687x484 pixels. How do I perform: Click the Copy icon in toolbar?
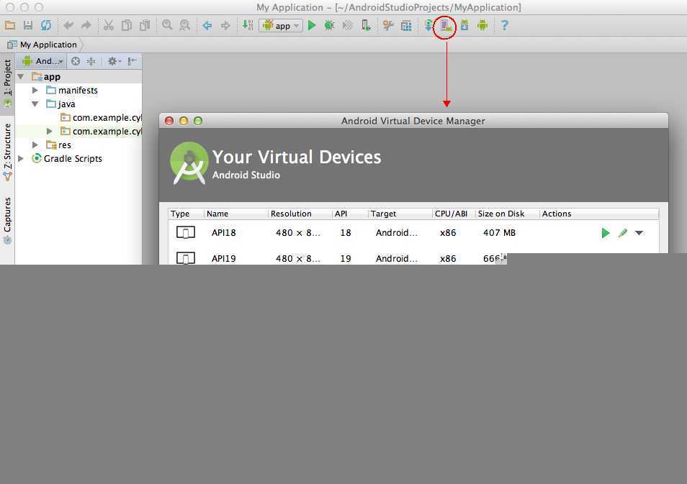coord(127,25)
